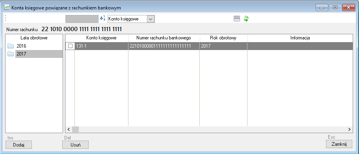
Task: Tick the checkbox for account 131-1
Action: 71,46
